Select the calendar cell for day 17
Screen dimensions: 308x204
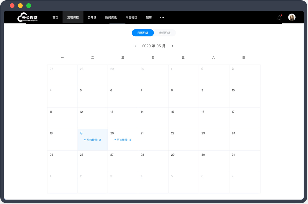coord(245,119)
